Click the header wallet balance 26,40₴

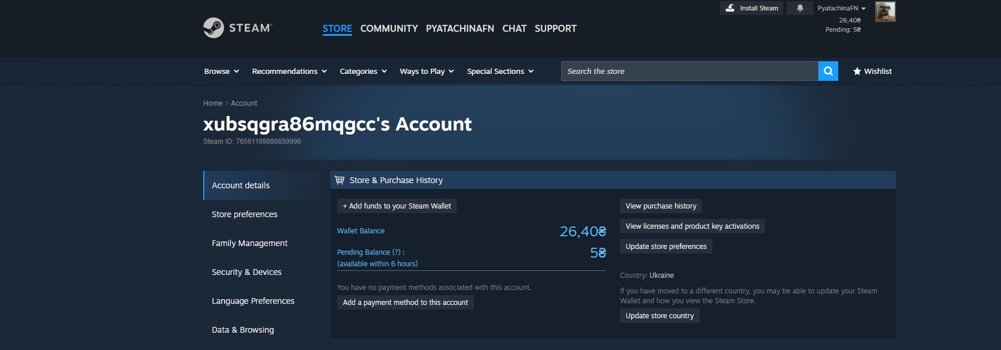[x=850, y=20]
